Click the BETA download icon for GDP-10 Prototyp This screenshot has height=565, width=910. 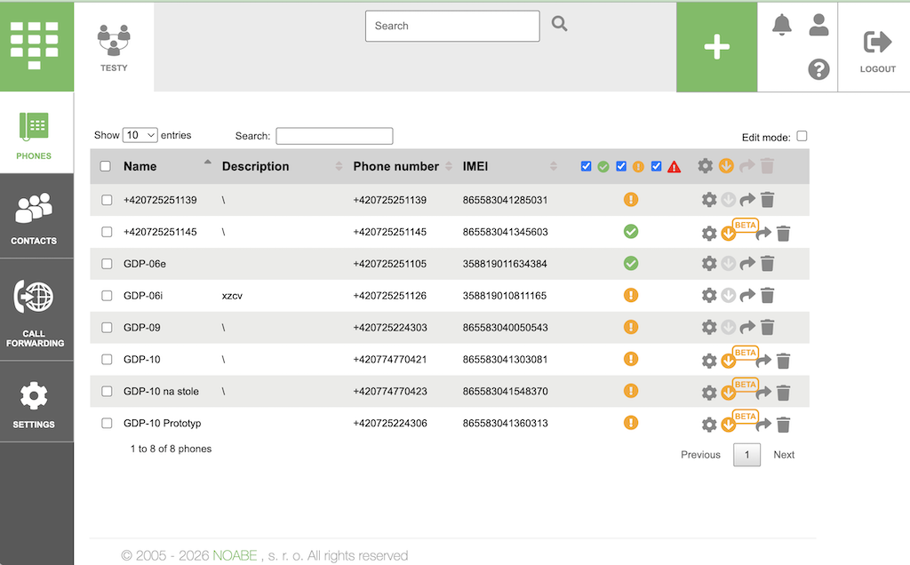pyautogui.click(x=729, y=426)
